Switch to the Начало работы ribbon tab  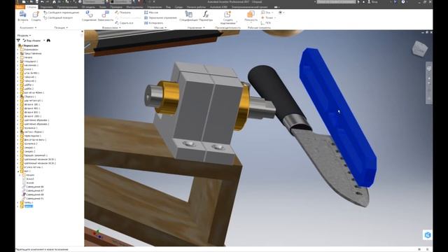point(196,7)
